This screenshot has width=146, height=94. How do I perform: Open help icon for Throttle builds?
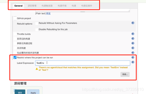point(133,34)
